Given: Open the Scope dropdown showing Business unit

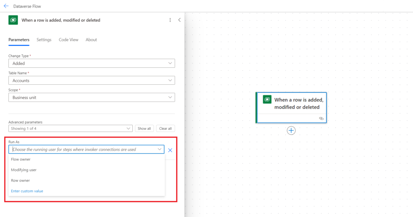Looking at the screenshot, I should coord(92,98).
